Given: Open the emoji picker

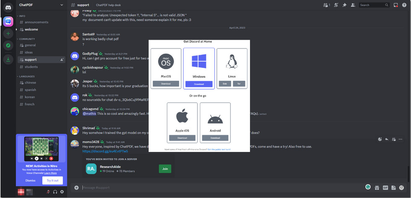Looking at the screenshot, I should pos(401,188).
